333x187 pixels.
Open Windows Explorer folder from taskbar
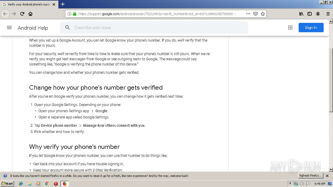(29, 184)
